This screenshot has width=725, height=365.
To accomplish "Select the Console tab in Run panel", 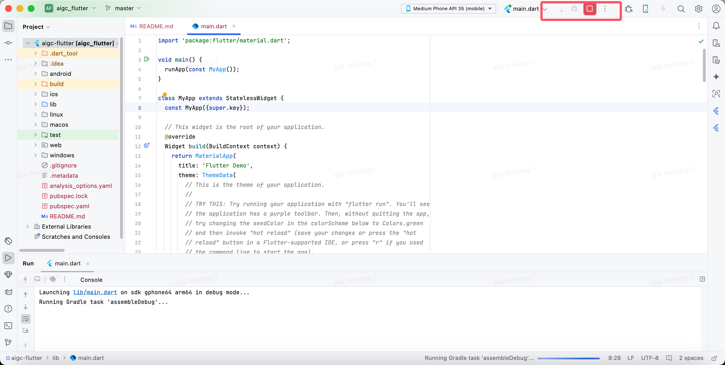I will click(x=91, y=280).
